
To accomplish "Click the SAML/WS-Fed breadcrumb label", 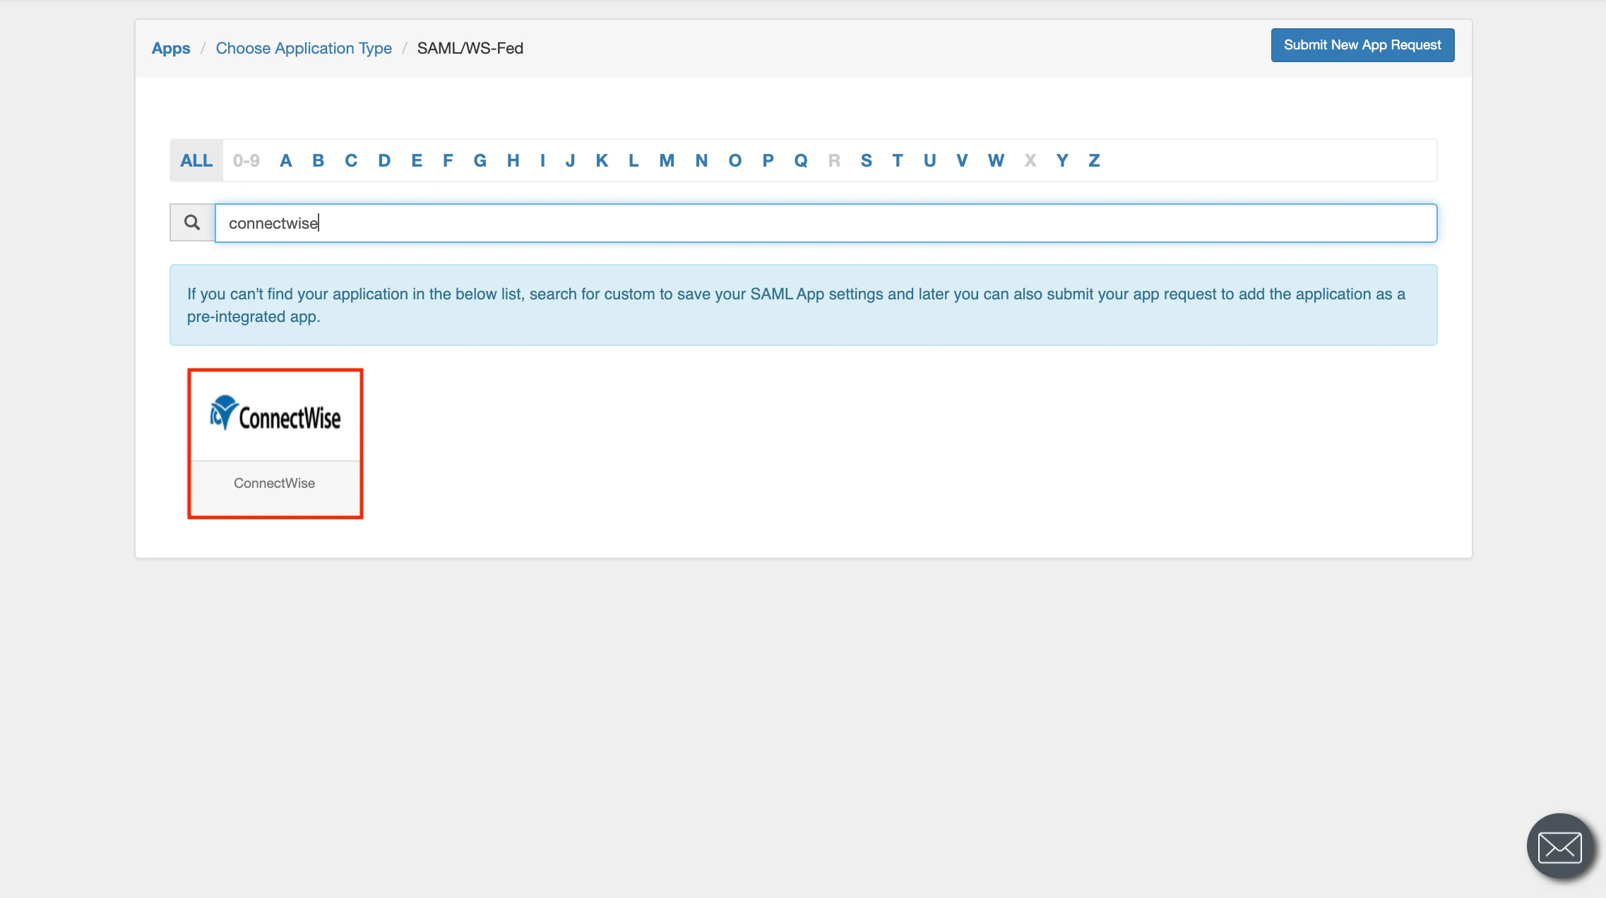I will click(470, 47).
